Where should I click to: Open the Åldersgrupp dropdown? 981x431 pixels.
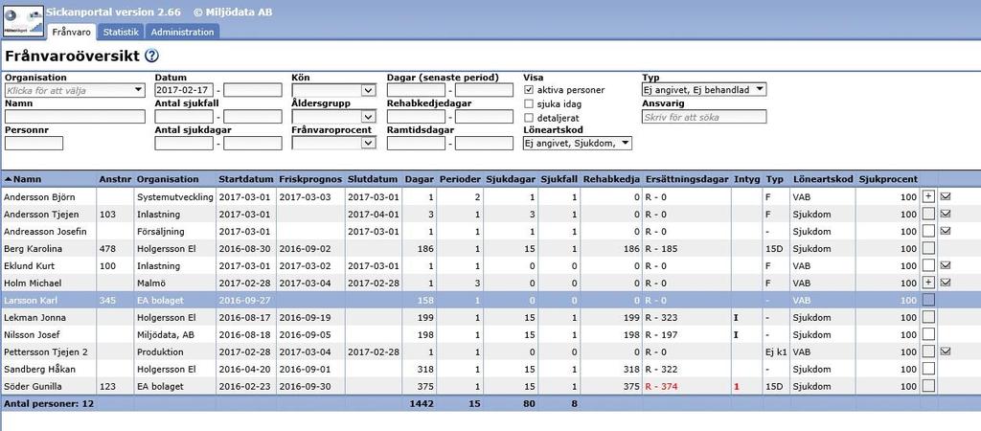click(333, 117)
